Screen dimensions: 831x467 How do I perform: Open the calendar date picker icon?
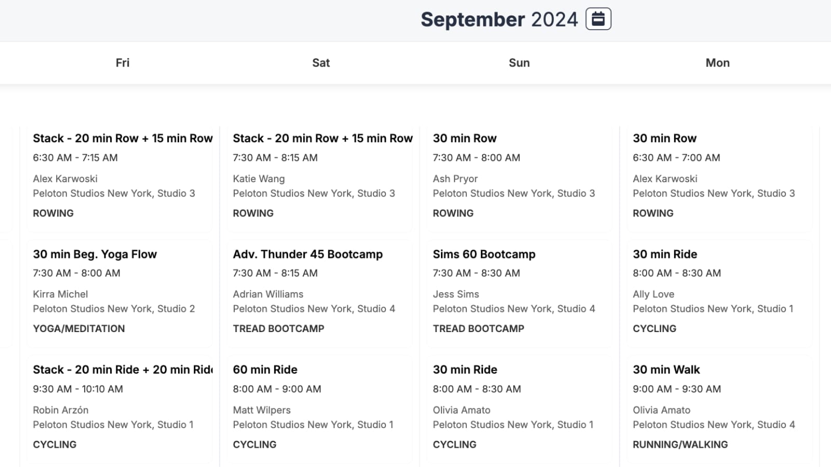tap(598, 19)
